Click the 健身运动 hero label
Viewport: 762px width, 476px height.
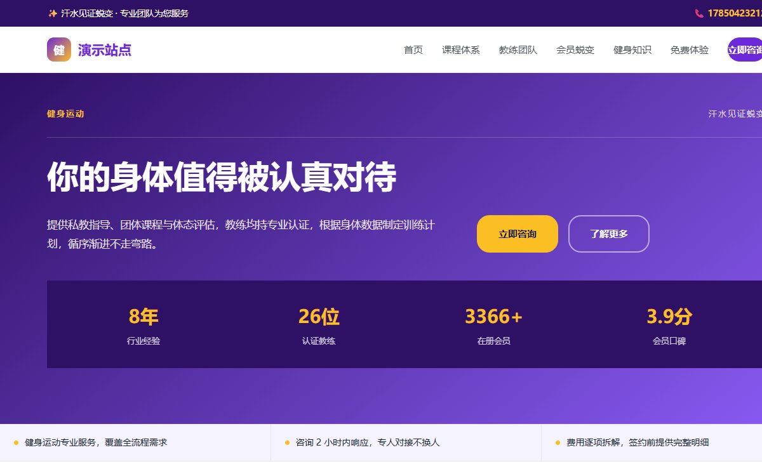[x=65, y=114]
